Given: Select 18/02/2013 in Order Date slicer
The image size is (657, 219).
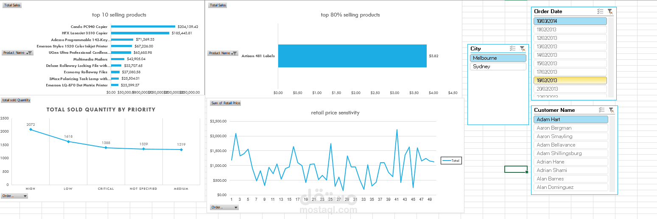Looking at the screenshot, I should pyautogui.click(x=570, y=80).
